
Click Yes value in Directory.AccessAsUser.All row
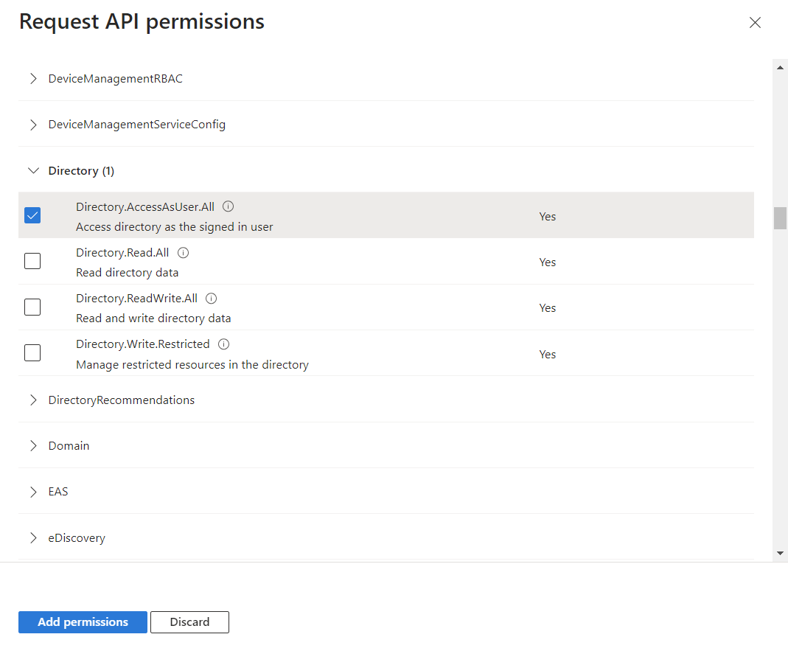[547, 217]
